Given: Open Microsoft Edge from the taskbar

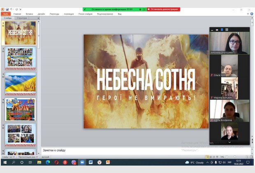Looking at the screenshot, I should click(48, 163).
